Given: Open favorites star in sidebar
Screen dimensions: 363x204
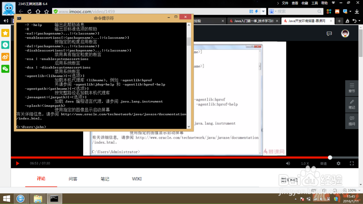Looking at the screenshot, I should point(5,33).
